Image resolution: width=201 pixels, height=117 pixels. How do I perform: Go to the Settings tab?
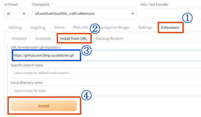145,28
